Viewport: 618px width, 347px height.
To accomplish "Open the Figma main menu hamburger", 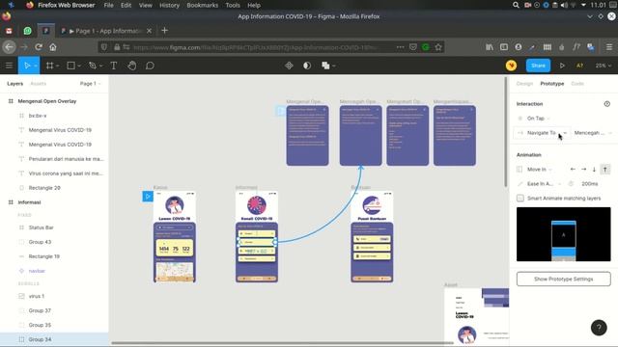I will pyautogui.click(x=9, y=66).
